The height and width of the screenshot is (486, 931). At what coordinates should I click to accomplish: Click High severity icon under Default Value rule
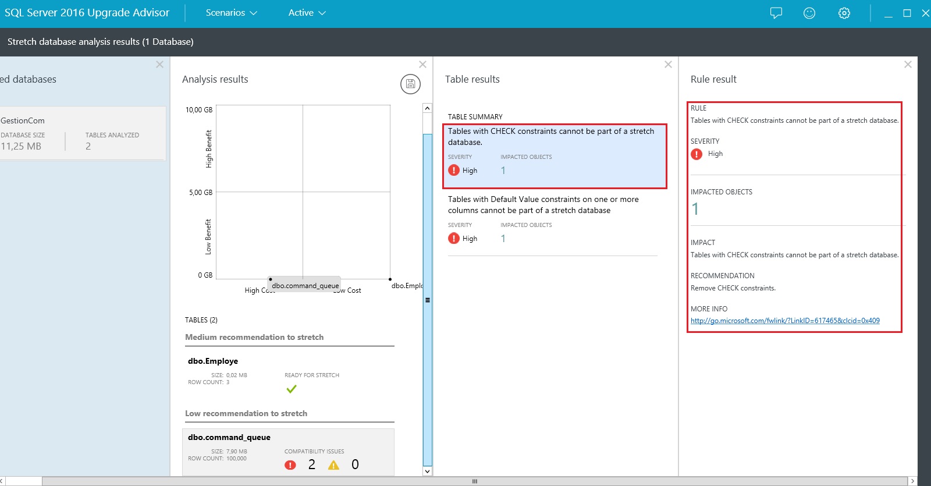coord(454,238)
